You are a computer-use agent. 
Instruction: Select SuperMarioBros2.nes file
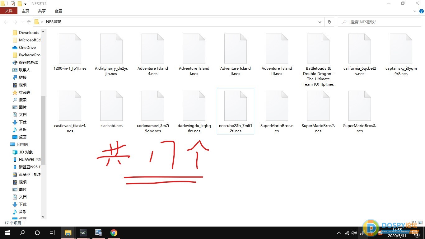tap(318, 112)
